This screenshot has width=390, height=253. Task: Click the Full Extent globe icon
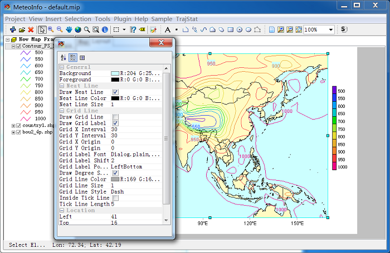(x=78, y=29)
